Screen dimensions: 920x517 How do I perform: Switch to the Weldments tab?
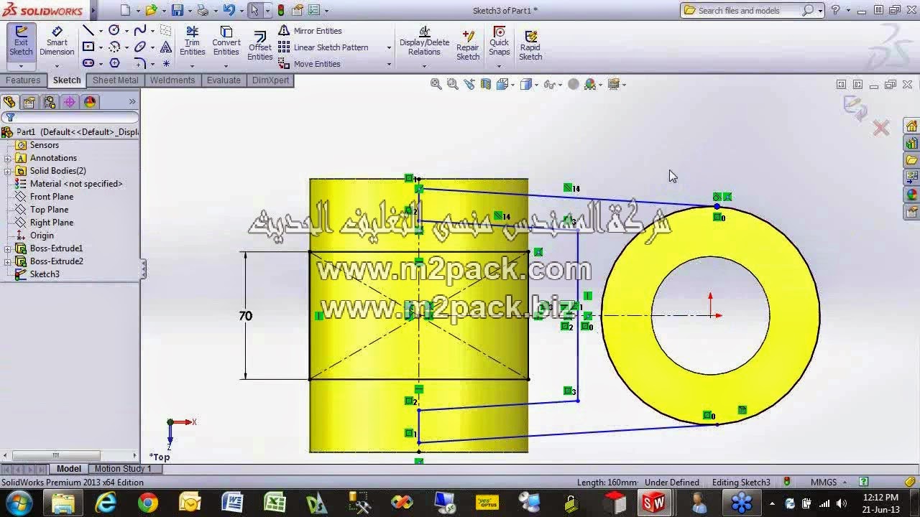(172, 80)
